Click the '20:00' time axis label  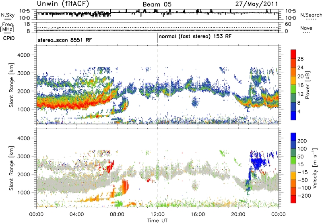[x=238, y=215]
